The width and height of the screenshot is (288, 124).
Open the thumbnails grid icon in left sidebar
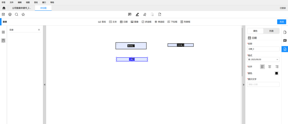tap(3, 32)
